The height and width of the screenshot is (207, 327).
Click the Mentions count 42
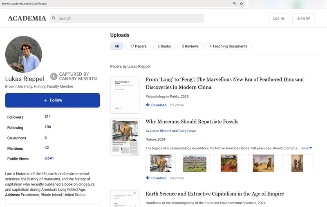[x=47, y=148]
